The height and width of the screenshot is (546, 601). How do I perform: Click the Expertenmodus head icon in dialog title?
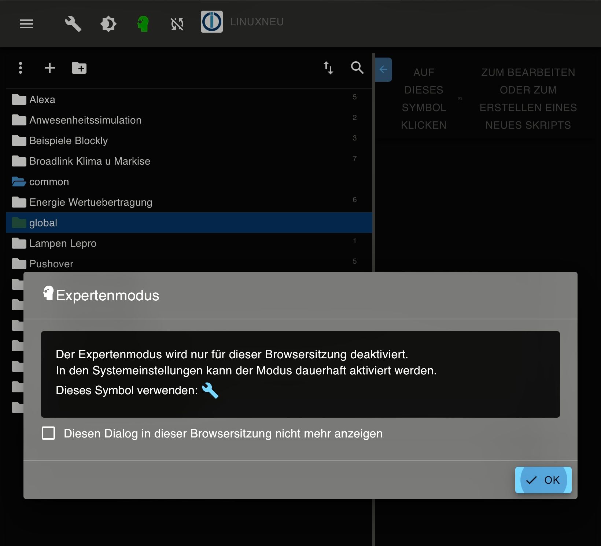pyautogui.click(x=48, y=293)
